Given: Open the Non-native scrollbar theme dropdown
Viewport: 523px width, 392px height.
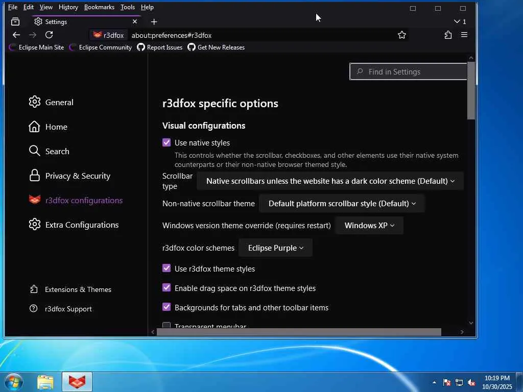Looking at the screenshot, I should tap(342, 203).
